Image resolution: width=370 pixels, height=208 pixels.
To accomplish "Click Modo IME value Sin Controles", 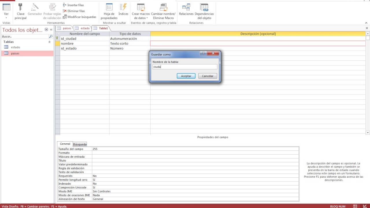I will point(195,191).
